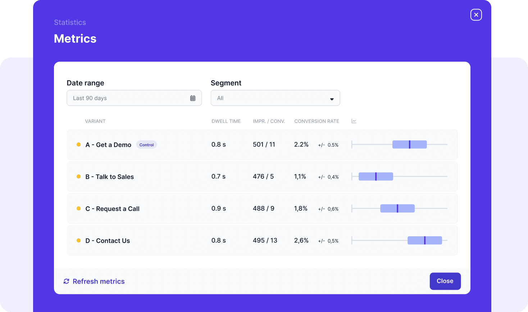Click the Metrics dialog title
This screenshot has width=528, height=312.
click(75, 39)
